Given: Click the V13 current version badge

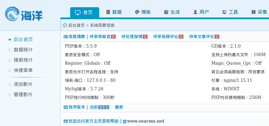Looking at the screenshot, I should (104, 107).
